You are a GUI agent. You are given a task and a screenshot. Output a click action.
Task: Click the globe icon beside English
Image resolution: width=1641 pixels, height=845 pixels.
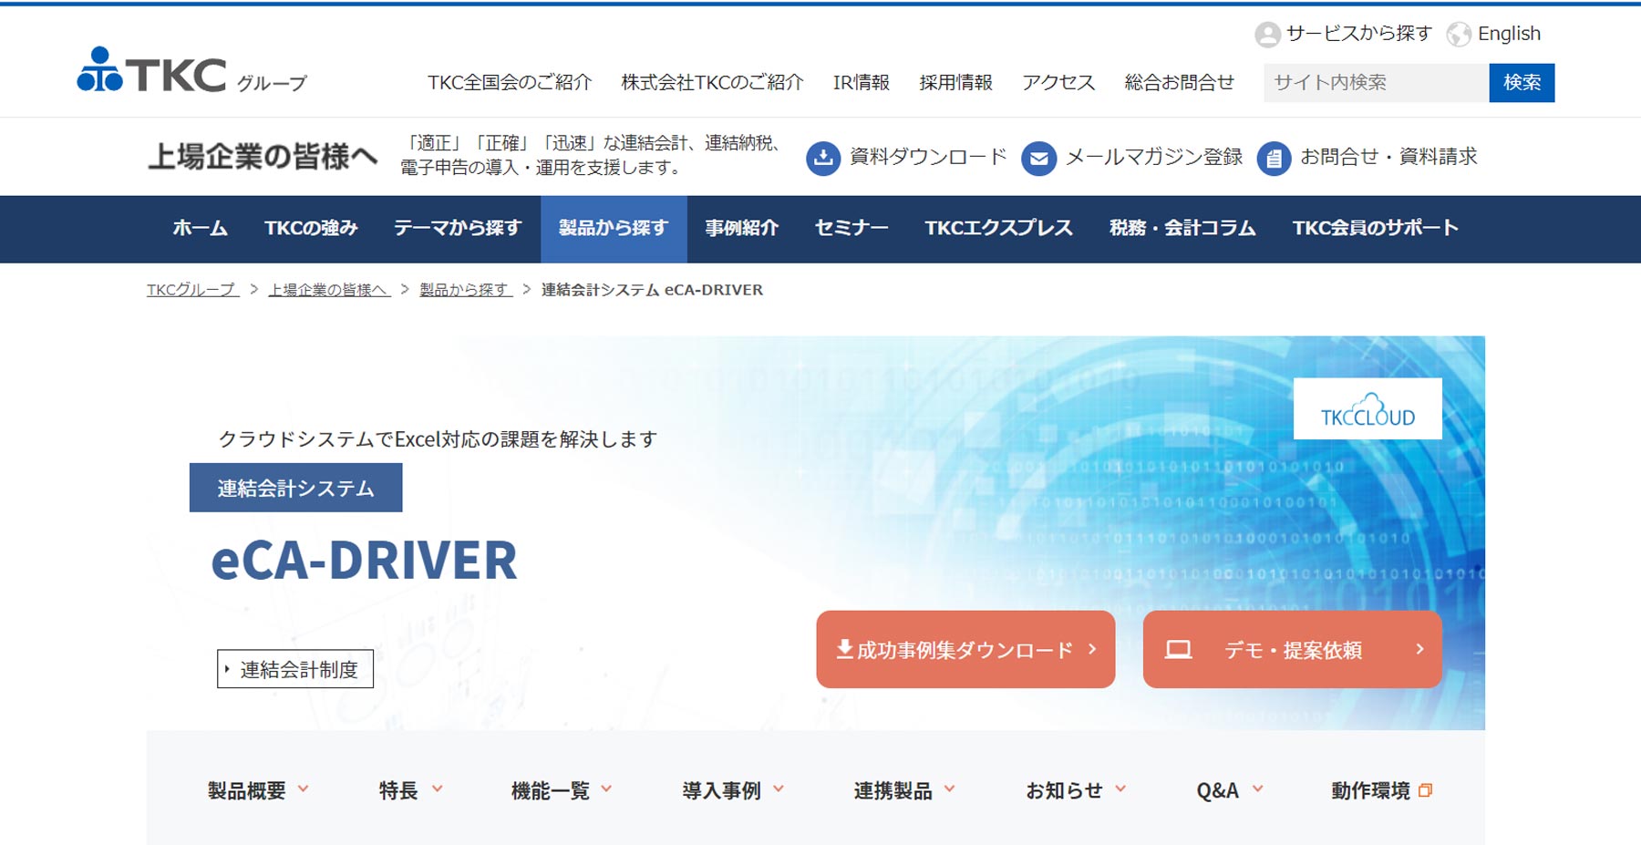(1459, 35)
